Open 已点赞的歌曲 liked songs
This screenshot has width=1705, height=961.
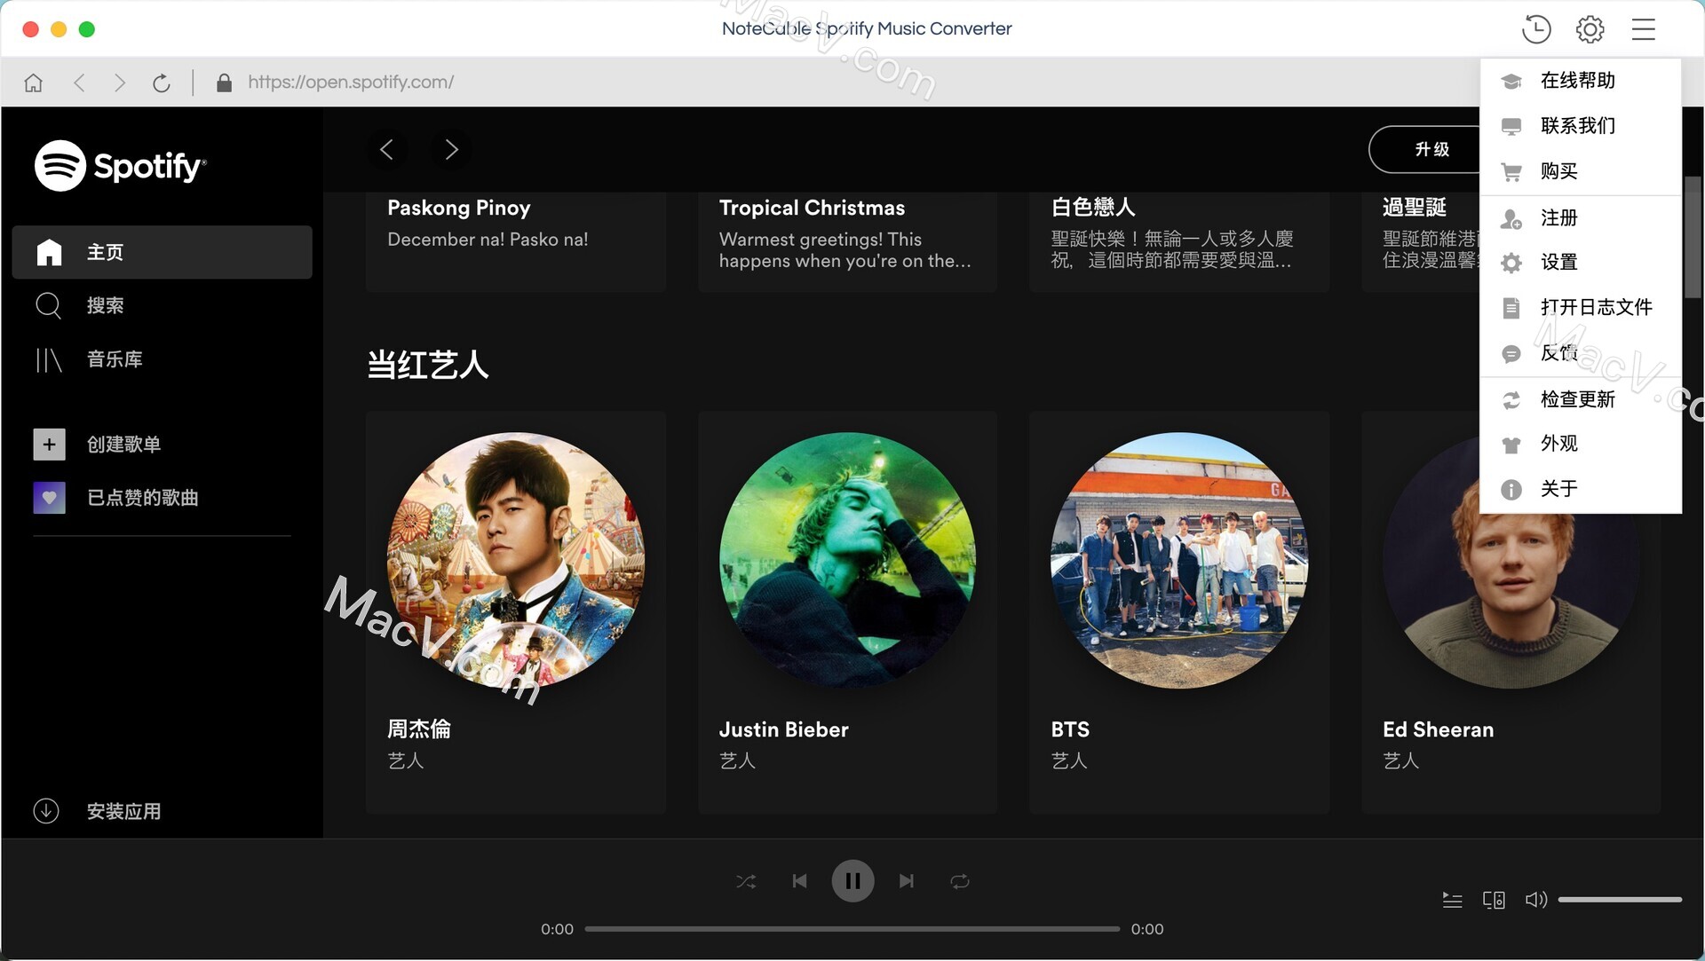[162, 498]
